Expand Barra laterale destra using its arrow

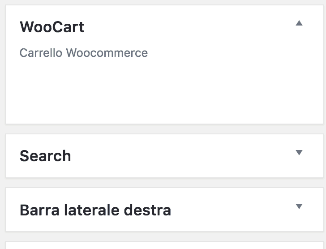[299, 206]
